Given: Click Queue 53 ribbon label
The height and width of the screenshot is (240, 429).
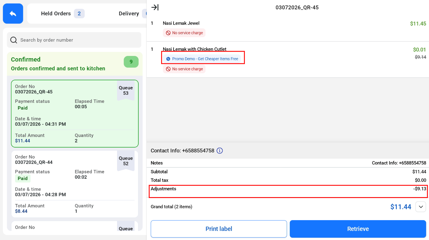Looking at the screenshot, I should coord(126,90).
